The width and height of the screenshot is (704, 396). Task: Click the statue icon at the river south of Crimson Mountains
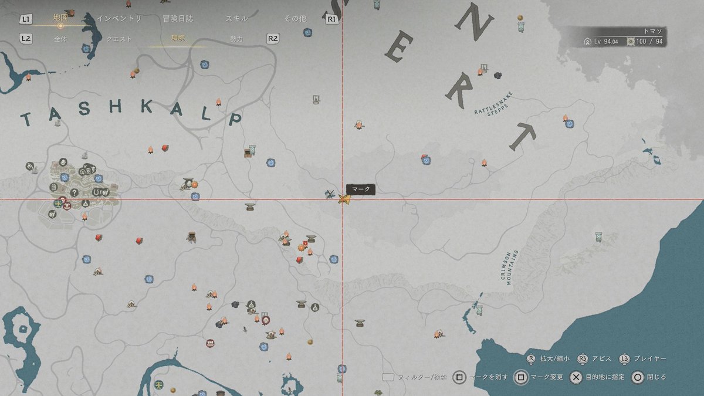tap(479, 310)
